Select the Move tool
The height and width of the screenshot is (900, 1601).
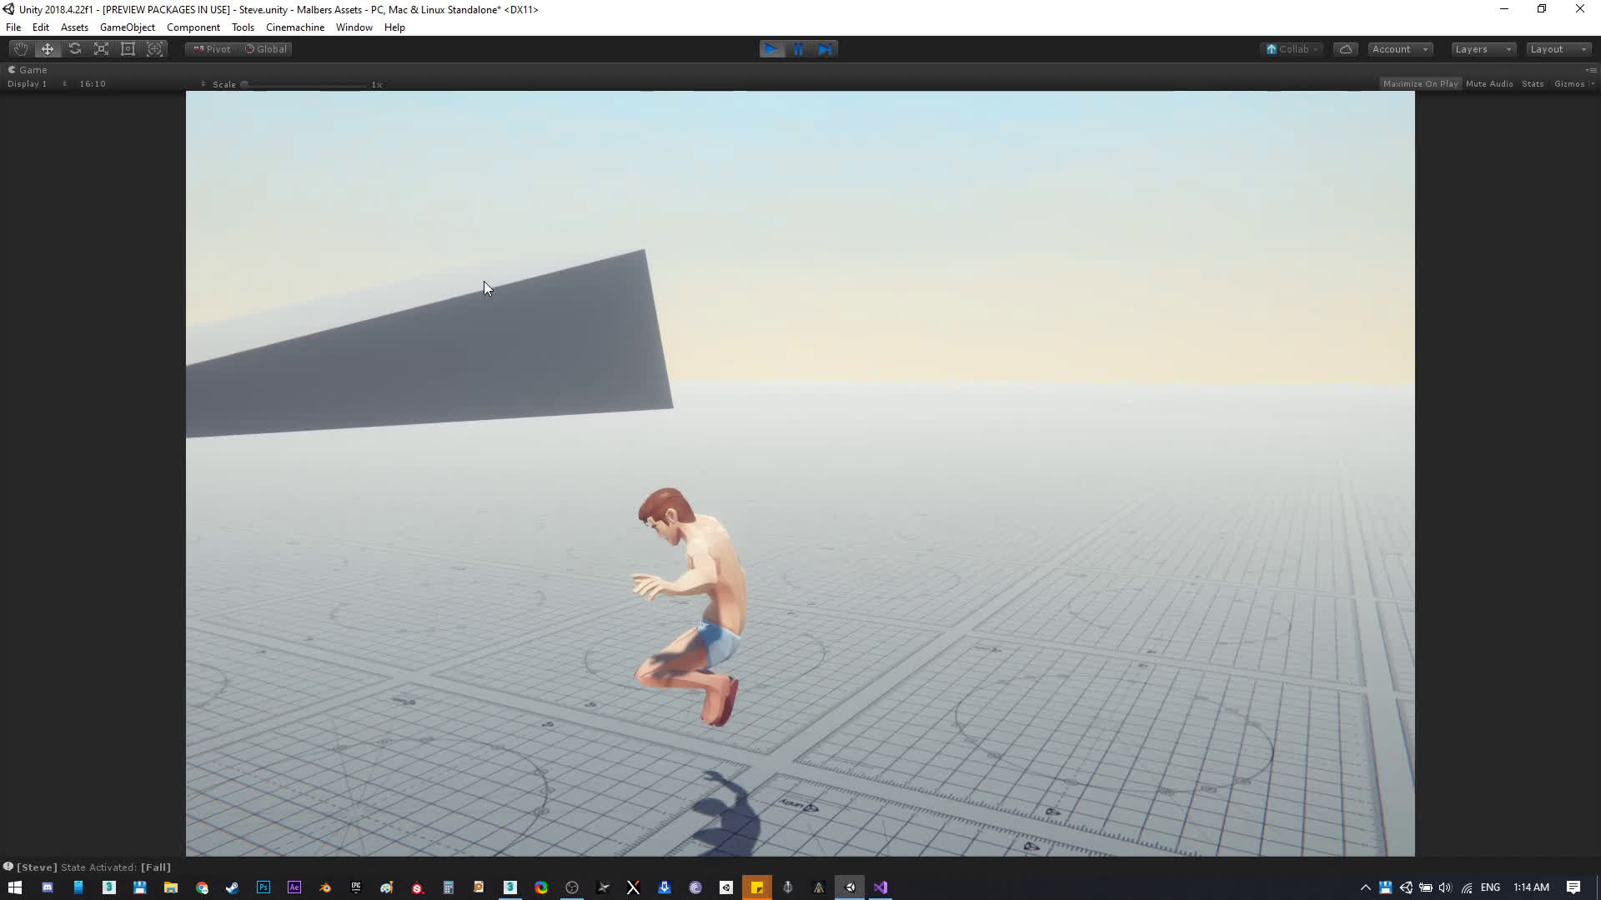pos(48,49)
